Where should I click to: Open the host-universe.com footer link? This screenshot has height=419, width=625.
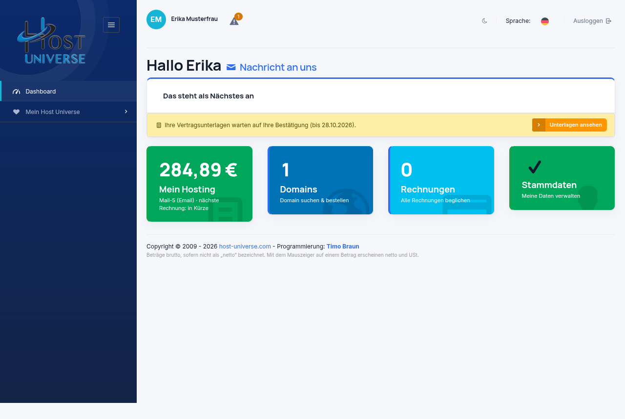pos(245,247)
